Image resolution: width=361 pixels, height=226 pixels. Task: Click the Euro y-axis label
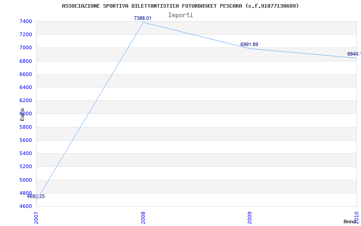22,114
